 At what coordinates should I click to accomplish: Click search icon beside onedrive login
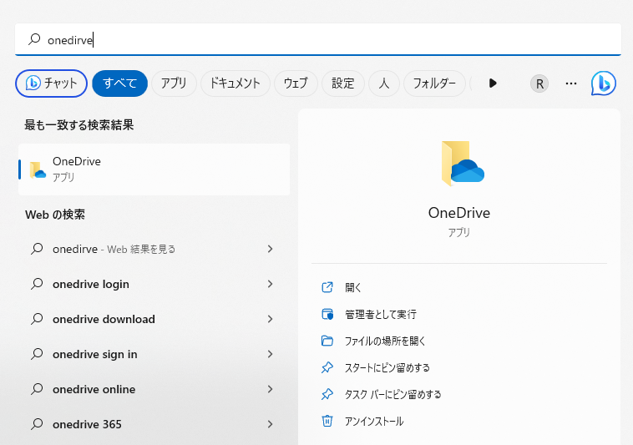pos(37,284)
